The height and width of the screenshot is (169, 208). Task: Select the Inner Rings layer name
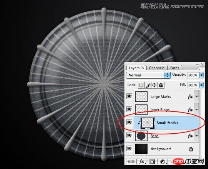pyautogui.click(x=160, y=110)
